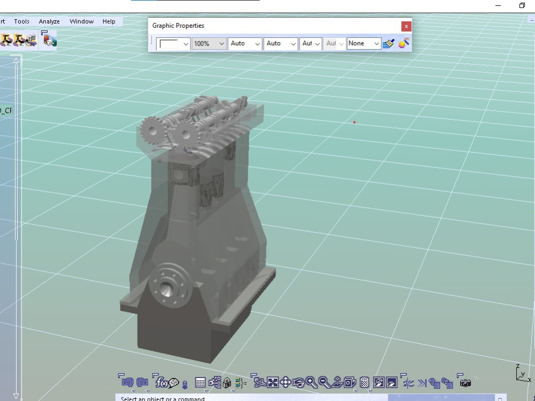The width and height of the screenshot is (535, 401).
Task: Open the Formula f(x) tool
Action: point(162,383)
